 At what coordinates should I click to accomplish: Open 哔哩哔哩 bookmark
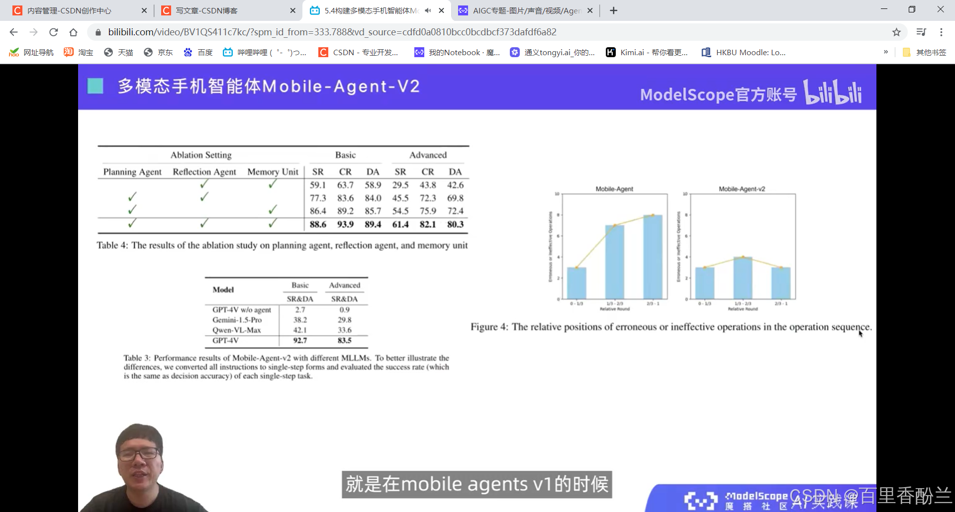tap(265, 52)
